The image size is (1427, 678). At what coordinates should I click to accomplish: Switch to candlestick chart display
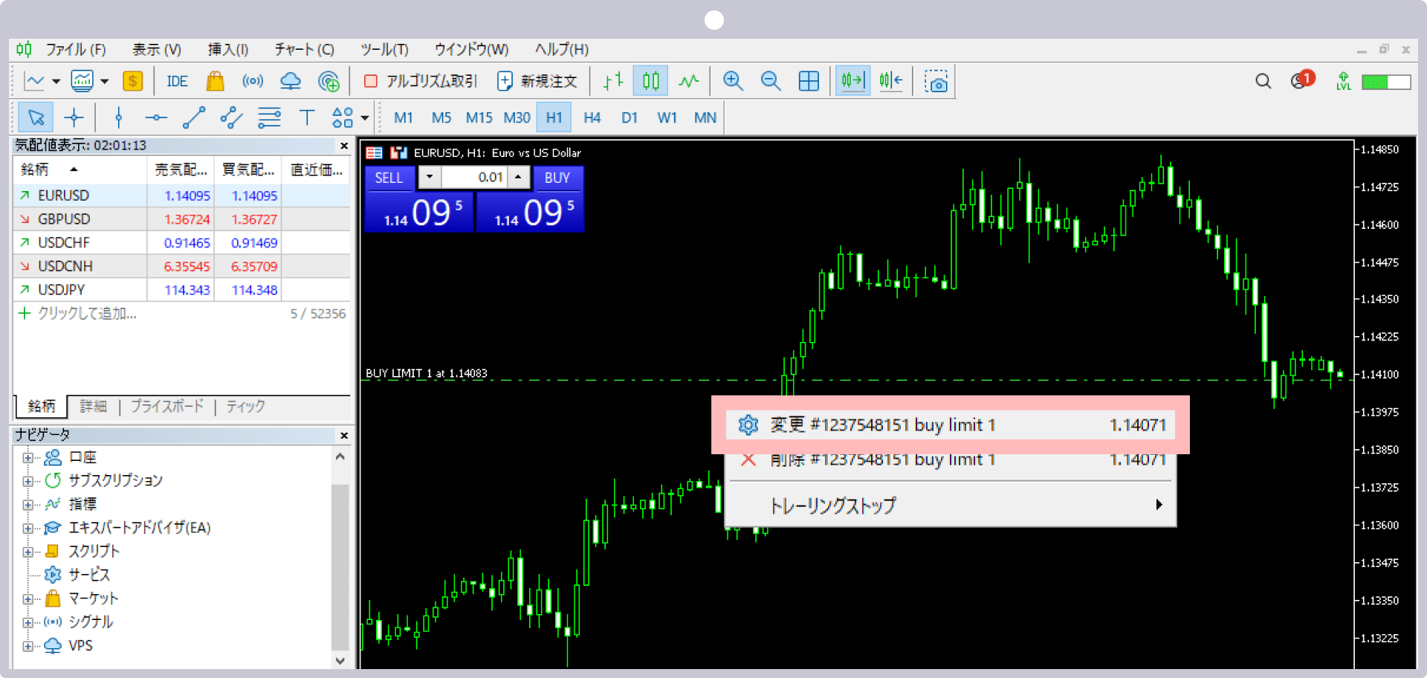(650, 81)
